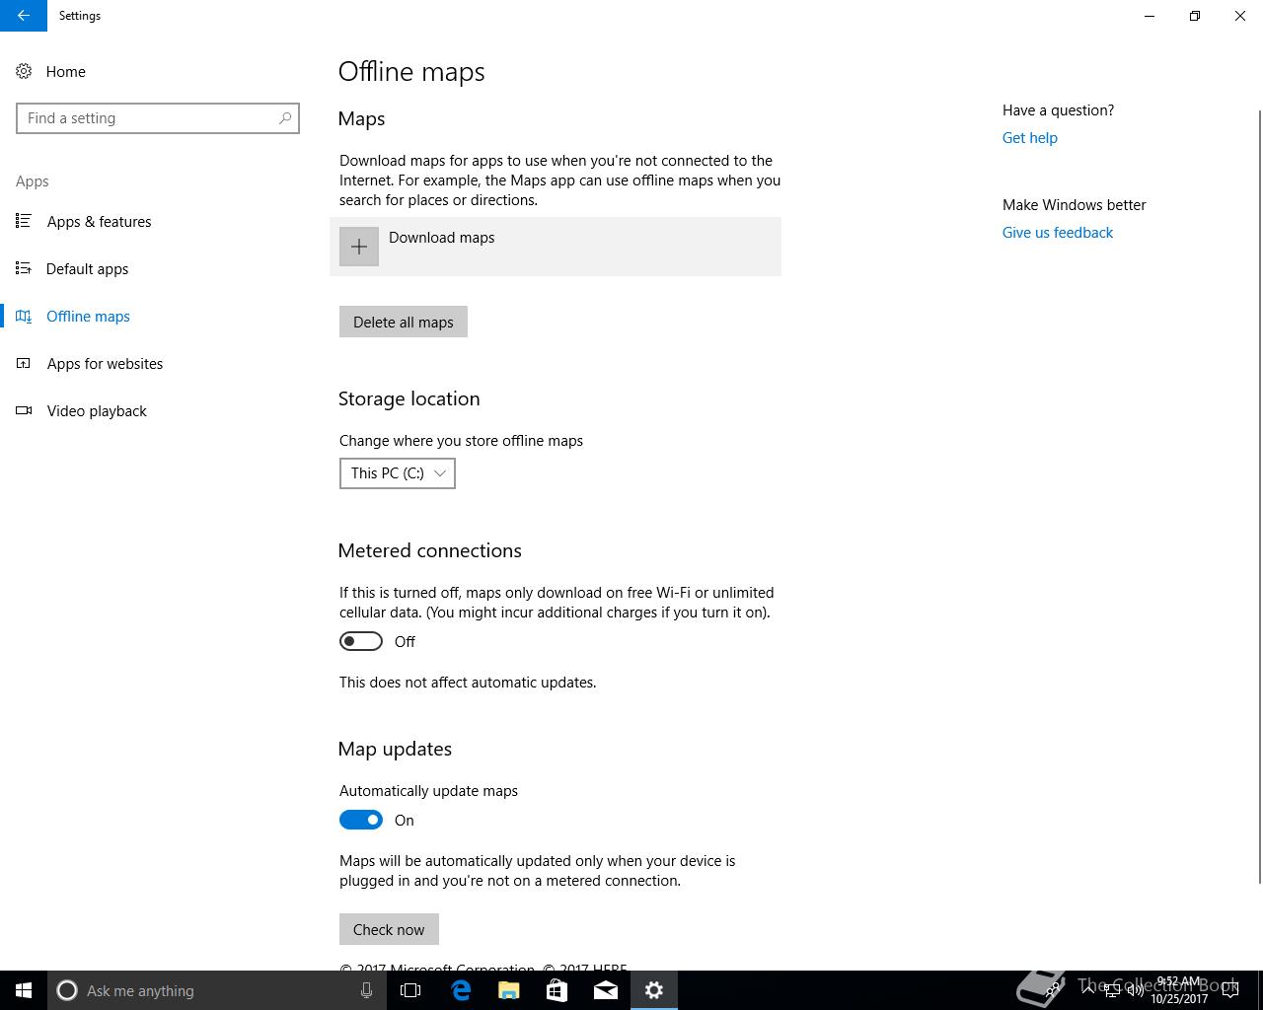This screenshot has height=1010, width=1263.
Task: Open File Explorer from the taskbar
Action: click(509, 990)
